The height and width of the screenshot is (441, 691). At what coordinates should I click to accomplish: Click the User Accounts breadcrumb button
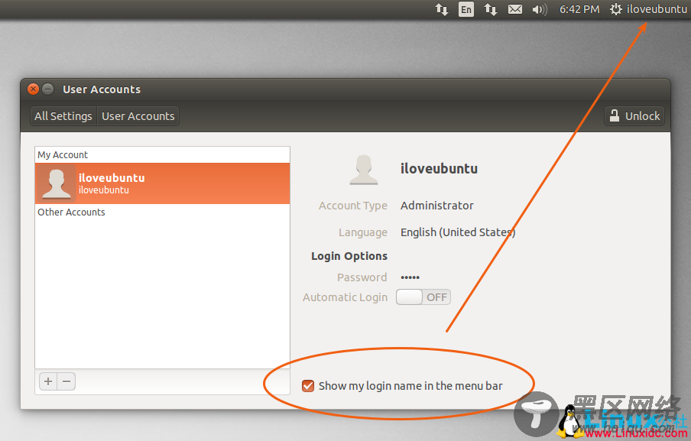tap(138, 116)
